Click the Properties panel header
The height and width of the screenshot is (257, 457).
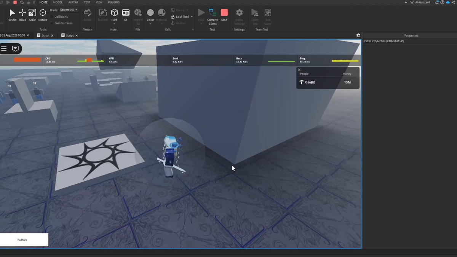pyautogui.click(x=411, y=35)
